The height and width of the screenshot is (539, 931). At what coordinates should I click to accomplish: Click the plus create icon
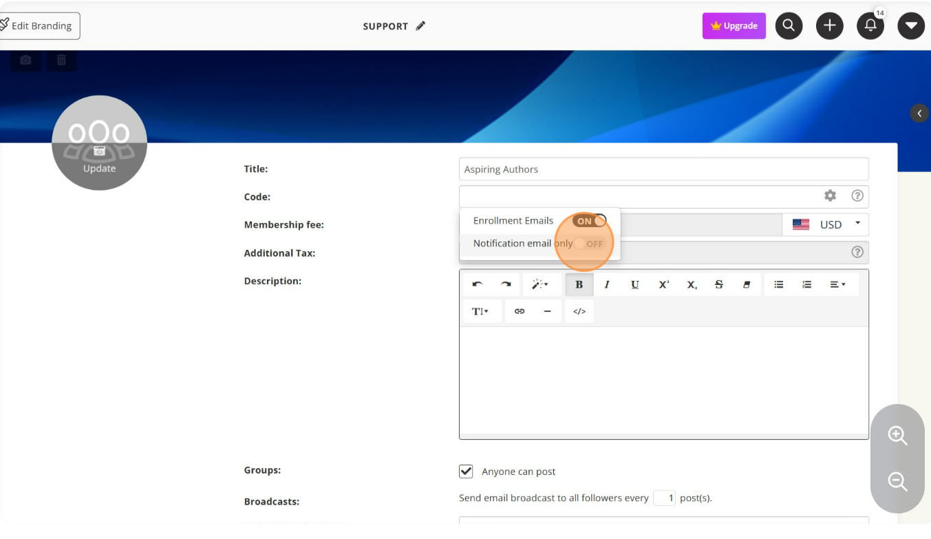point(830,26)
